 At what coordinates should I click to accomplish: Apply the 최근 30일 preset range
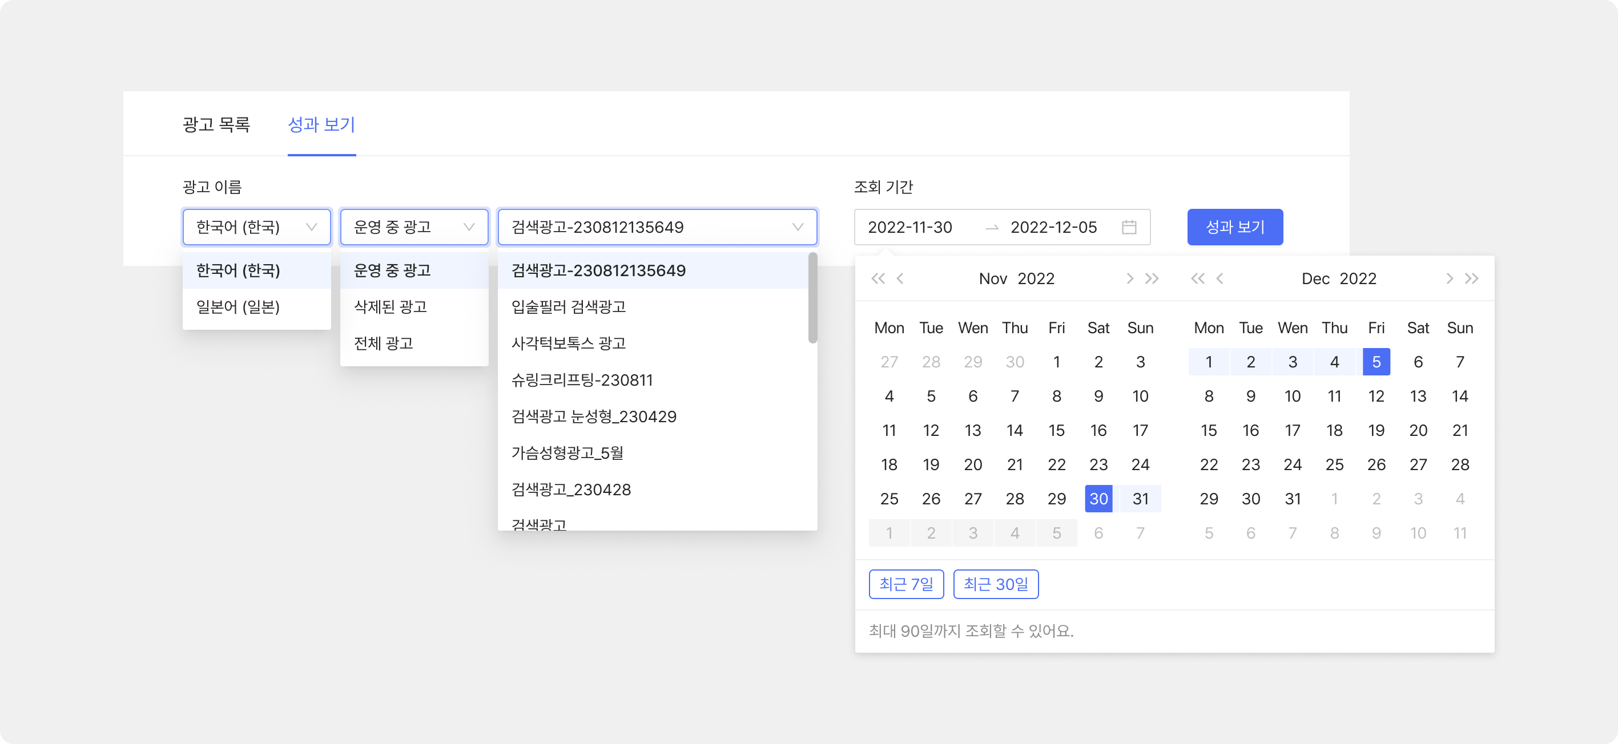(996, 584)
